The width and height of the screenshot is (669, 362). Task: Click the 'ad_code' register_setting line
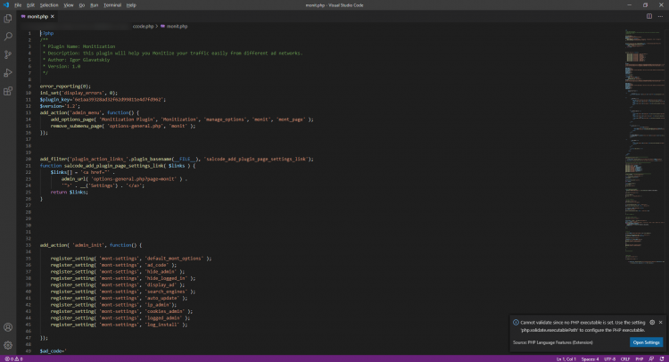coord(113,265)
